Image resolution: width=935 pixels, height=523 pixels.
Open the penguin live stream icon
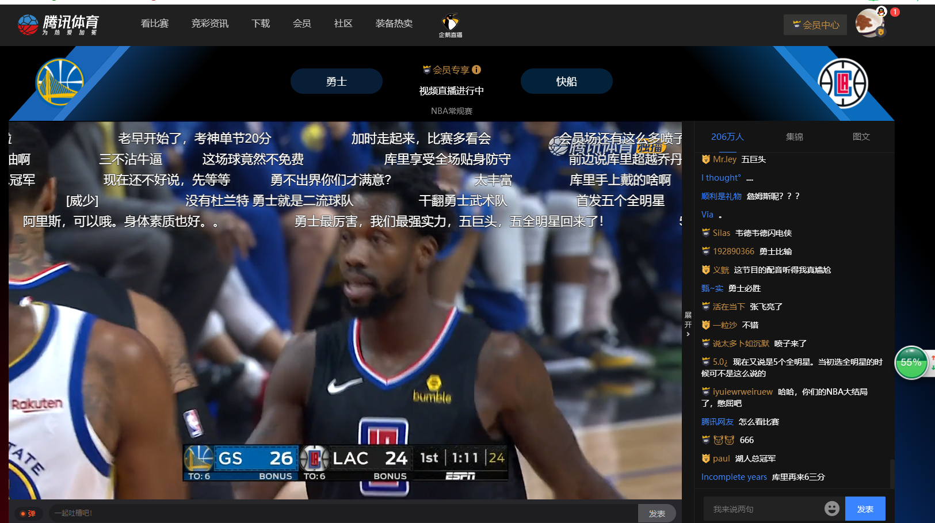[451, 26]
